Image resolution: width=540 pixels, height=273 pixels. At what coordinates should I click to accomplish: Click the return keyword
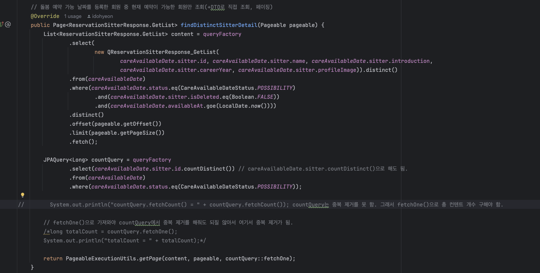pos(53,259)
